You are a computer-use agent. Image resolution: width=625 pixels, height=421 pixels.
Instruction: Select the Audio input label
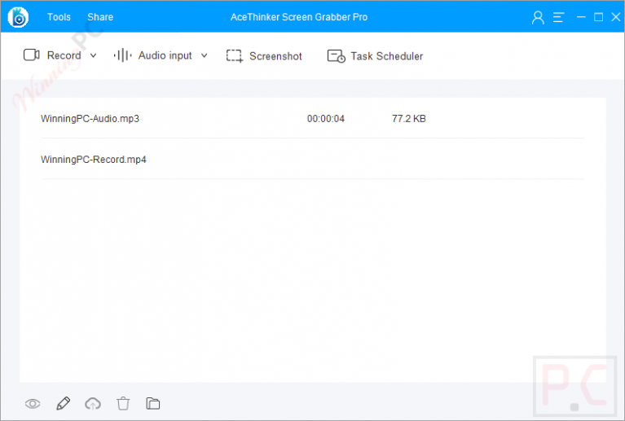click(165, 55)
